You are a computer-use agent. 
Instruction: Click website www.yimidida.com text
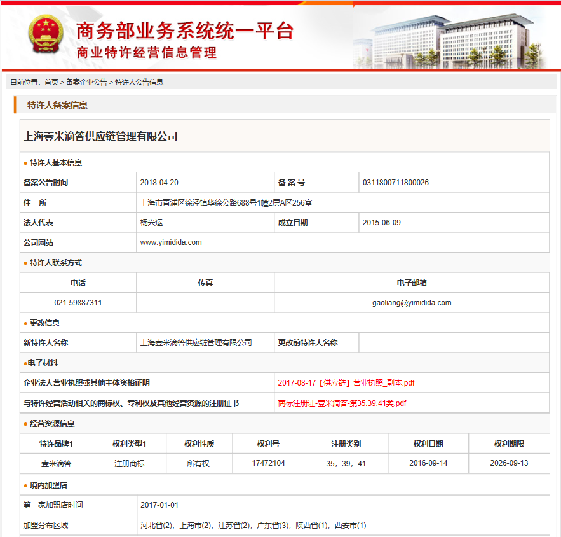171,242
